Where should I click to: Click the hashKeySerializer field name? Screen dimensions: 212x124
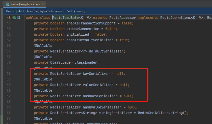click(100, 96)
